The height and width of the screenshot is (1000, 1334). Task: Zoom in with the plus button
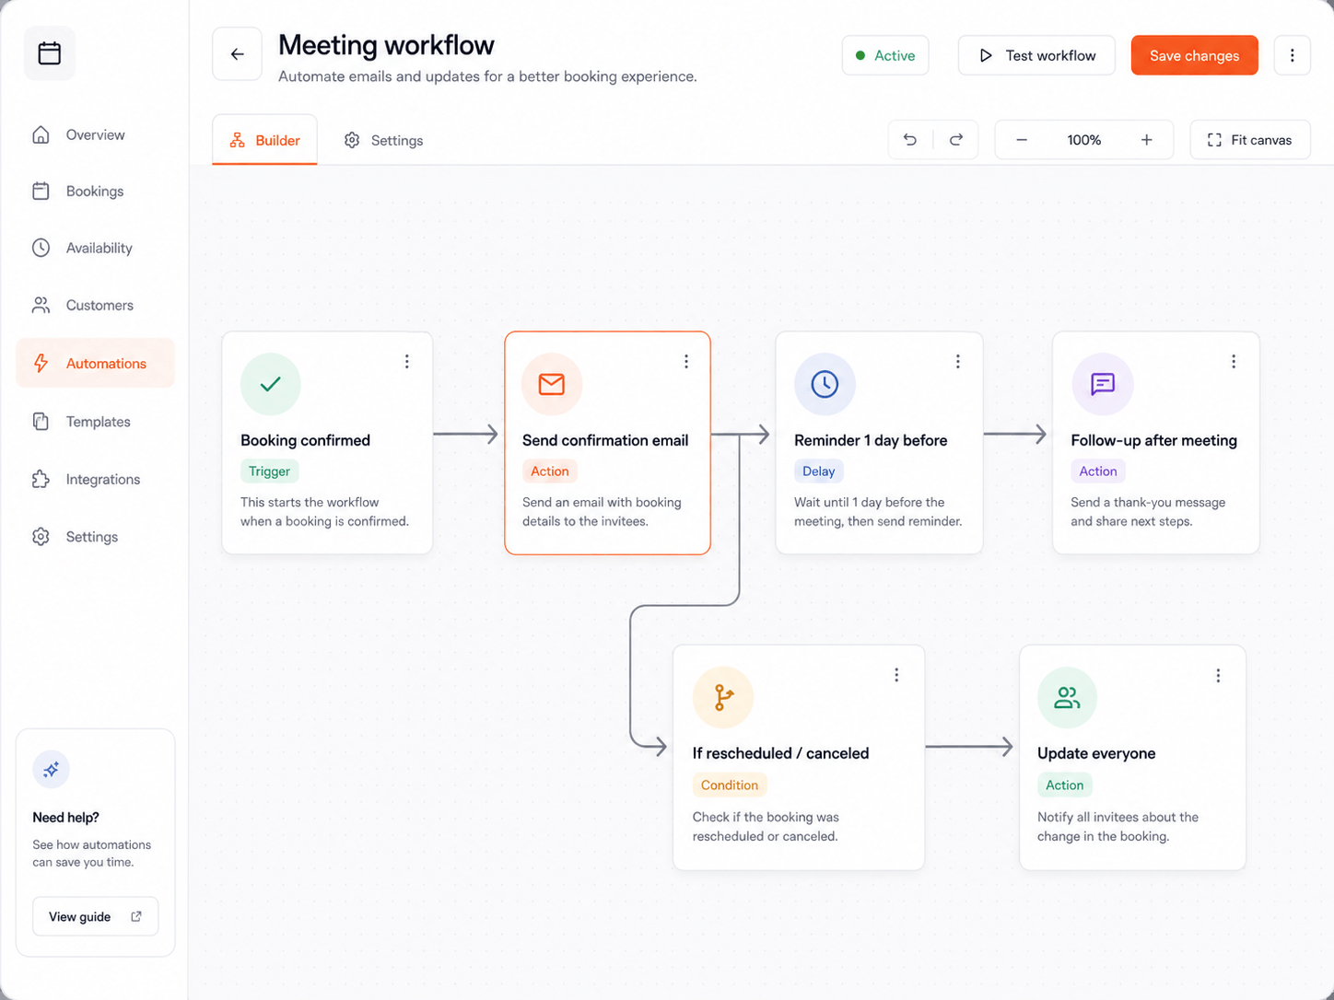1146,140
